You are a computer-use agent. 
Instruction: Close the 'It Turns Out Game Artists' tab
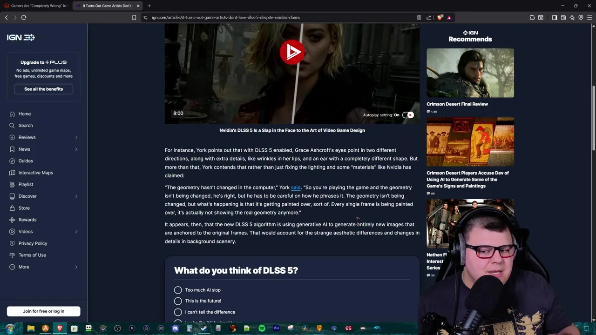pos(138,6)
